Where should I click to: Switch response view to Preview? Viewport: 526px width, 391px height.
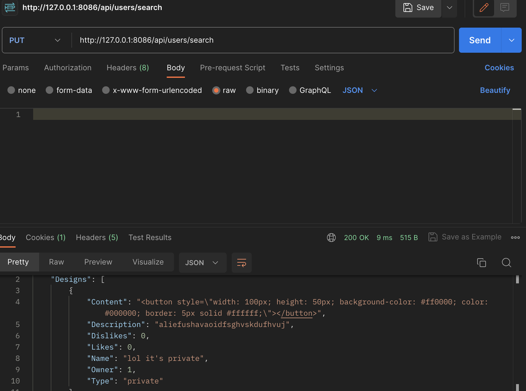[x=98, y=262]
